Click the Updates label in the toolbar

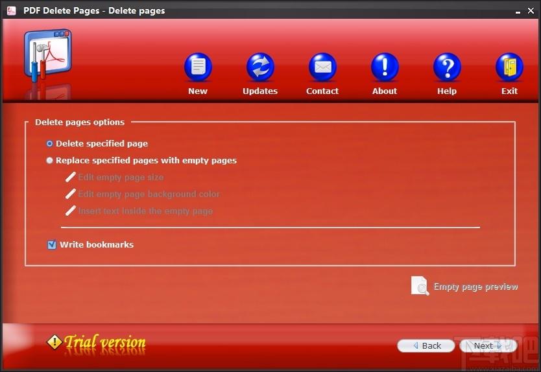click(260, 91)
